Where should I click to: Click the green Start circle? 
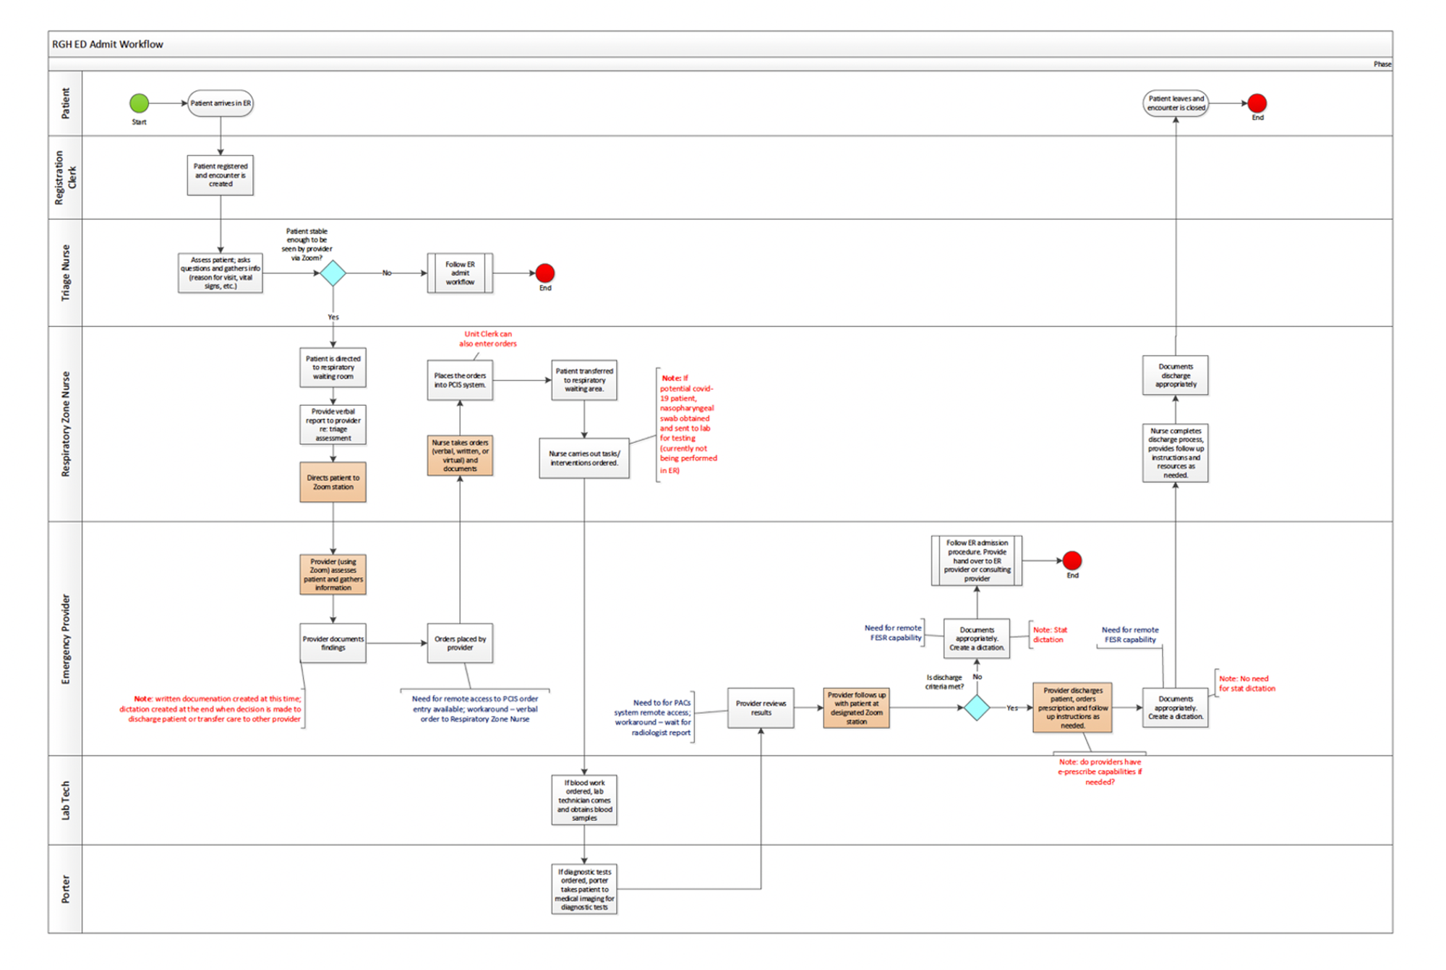click(139, 103)
